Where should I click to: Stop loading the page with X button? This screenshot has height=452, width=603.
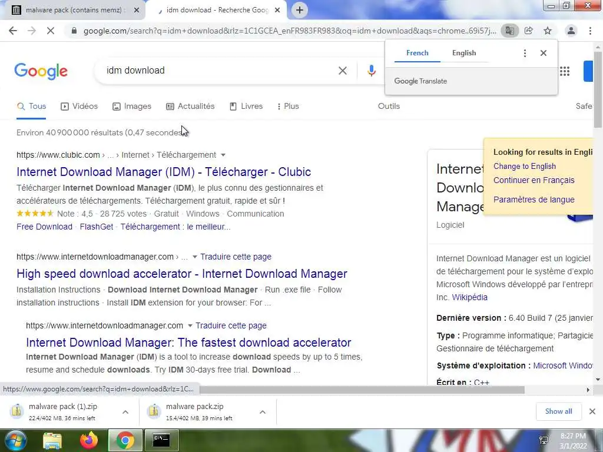click(51, 31)
